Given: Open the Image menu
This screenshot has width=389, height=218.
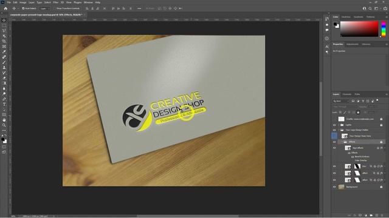Looking at the screenshot, I should (23, 2).
